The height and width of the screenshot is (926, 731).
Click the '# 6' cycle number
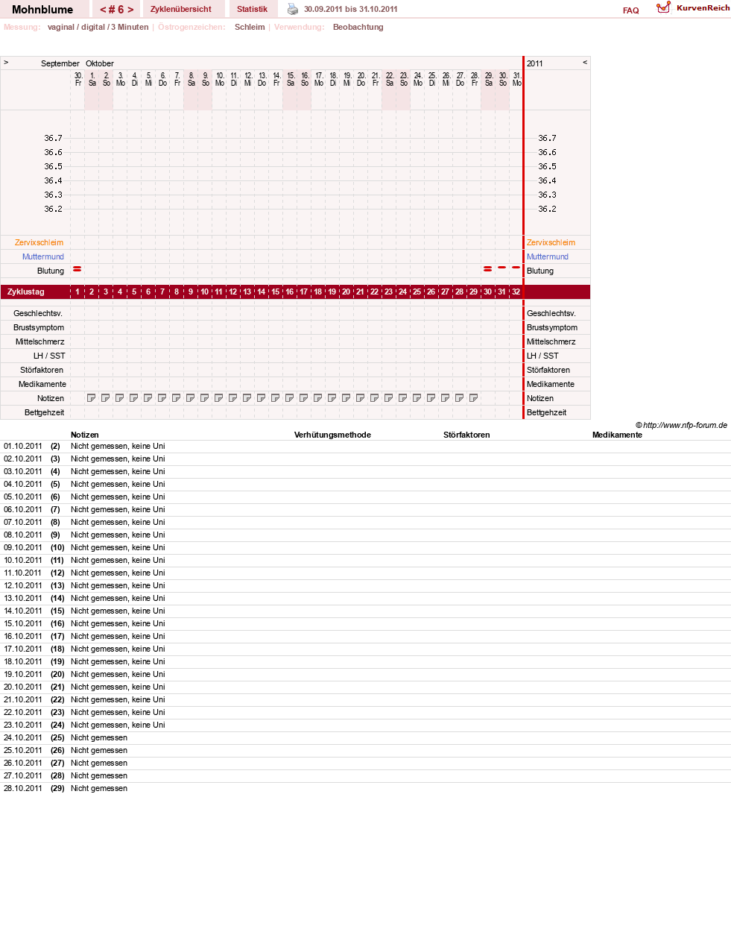[x=117, y=10]
